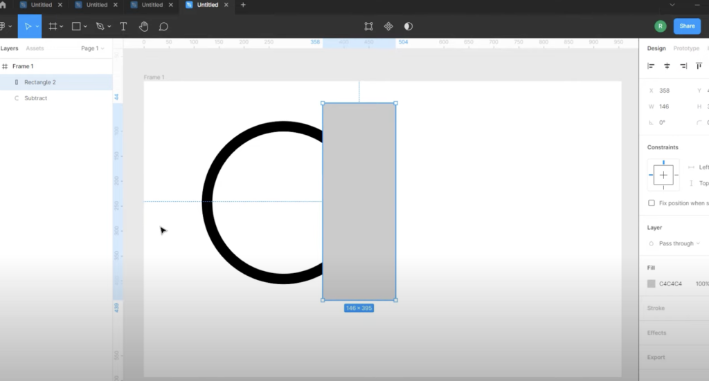Screen dimensions: 709x381
Task: Select the Move tool
Action: coord(28,26)
